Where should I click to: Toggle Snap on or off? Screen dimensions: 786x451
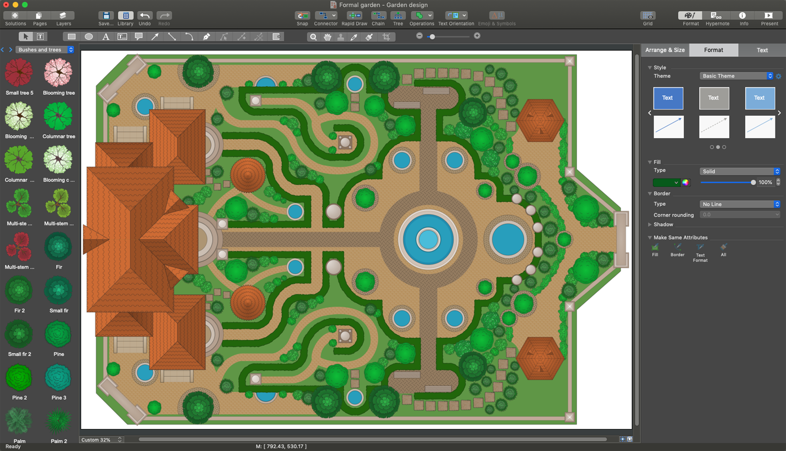pyautogui.click(x=302, y=16)
